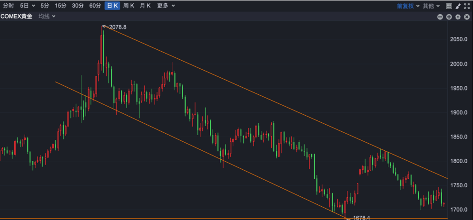
Task: Expand the 前复权 adjustment dropdown
Action: tap(408, 6)
